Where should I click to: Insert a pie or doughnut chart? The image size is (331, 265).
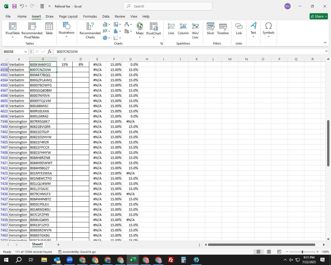(107, 38)
